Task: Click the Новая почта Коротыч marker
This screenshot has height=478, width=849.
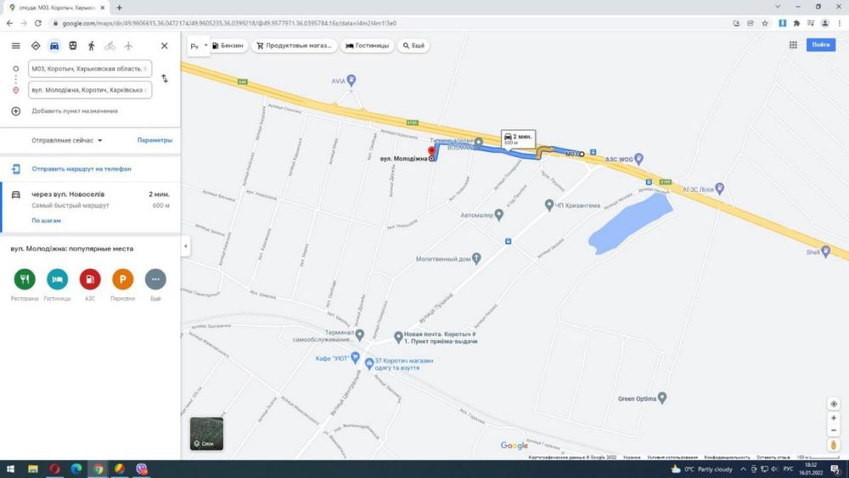Action: (x=398, y=337)
